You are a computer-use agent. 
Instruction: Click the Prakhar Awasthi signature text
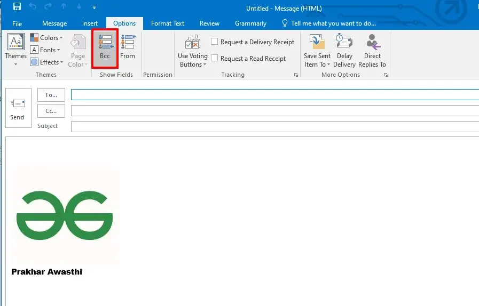(x=47, y=271)
